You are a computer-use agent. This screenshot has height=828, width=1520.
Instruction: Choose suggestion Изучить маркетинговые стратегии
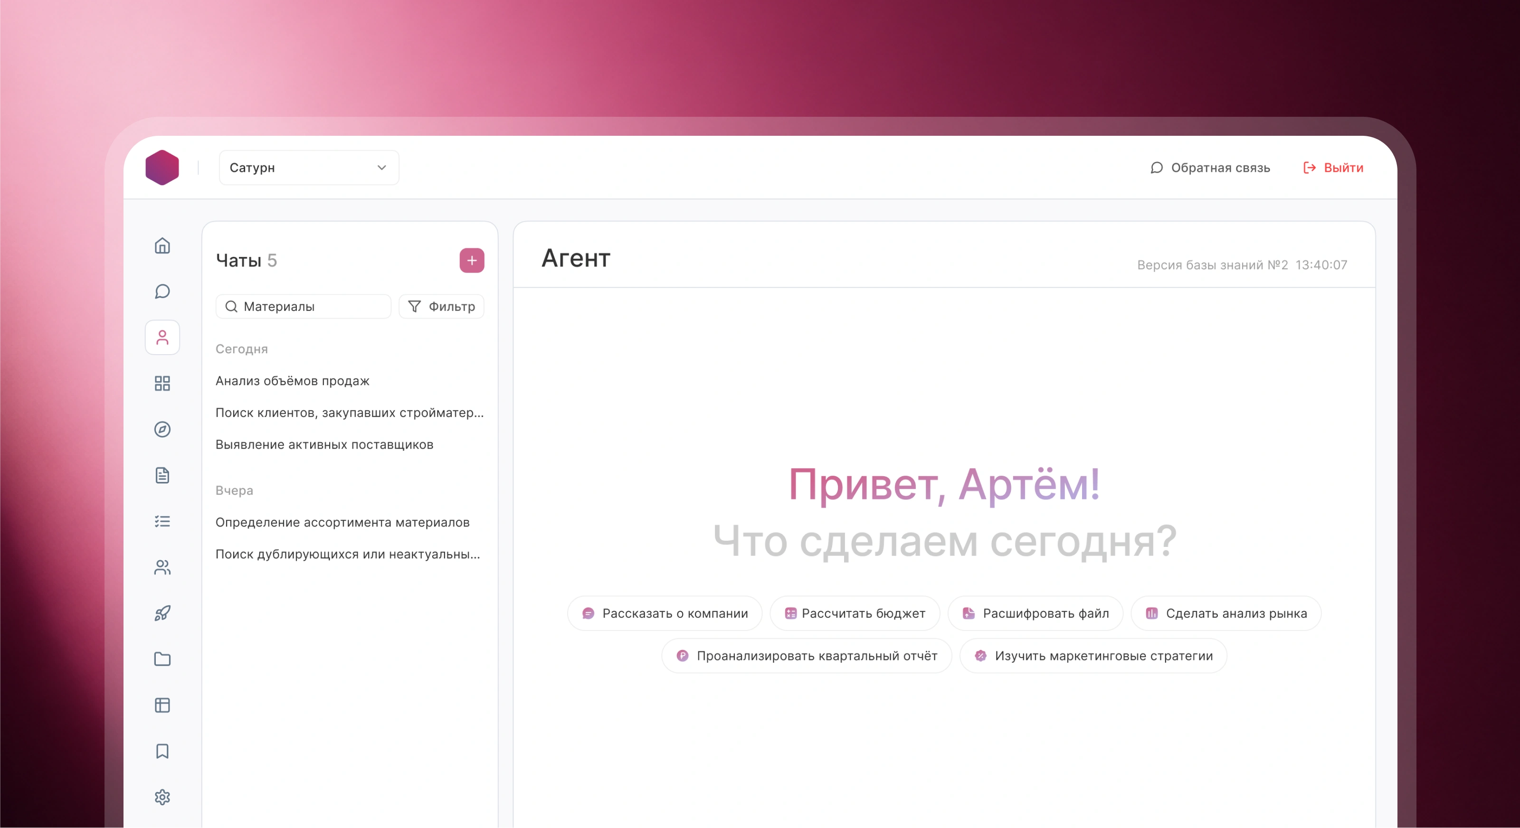point(1093,656)
